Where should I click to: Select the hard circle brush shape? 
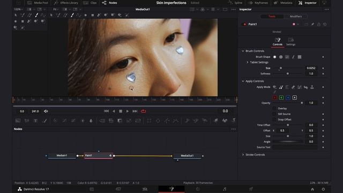coord(281,57)
